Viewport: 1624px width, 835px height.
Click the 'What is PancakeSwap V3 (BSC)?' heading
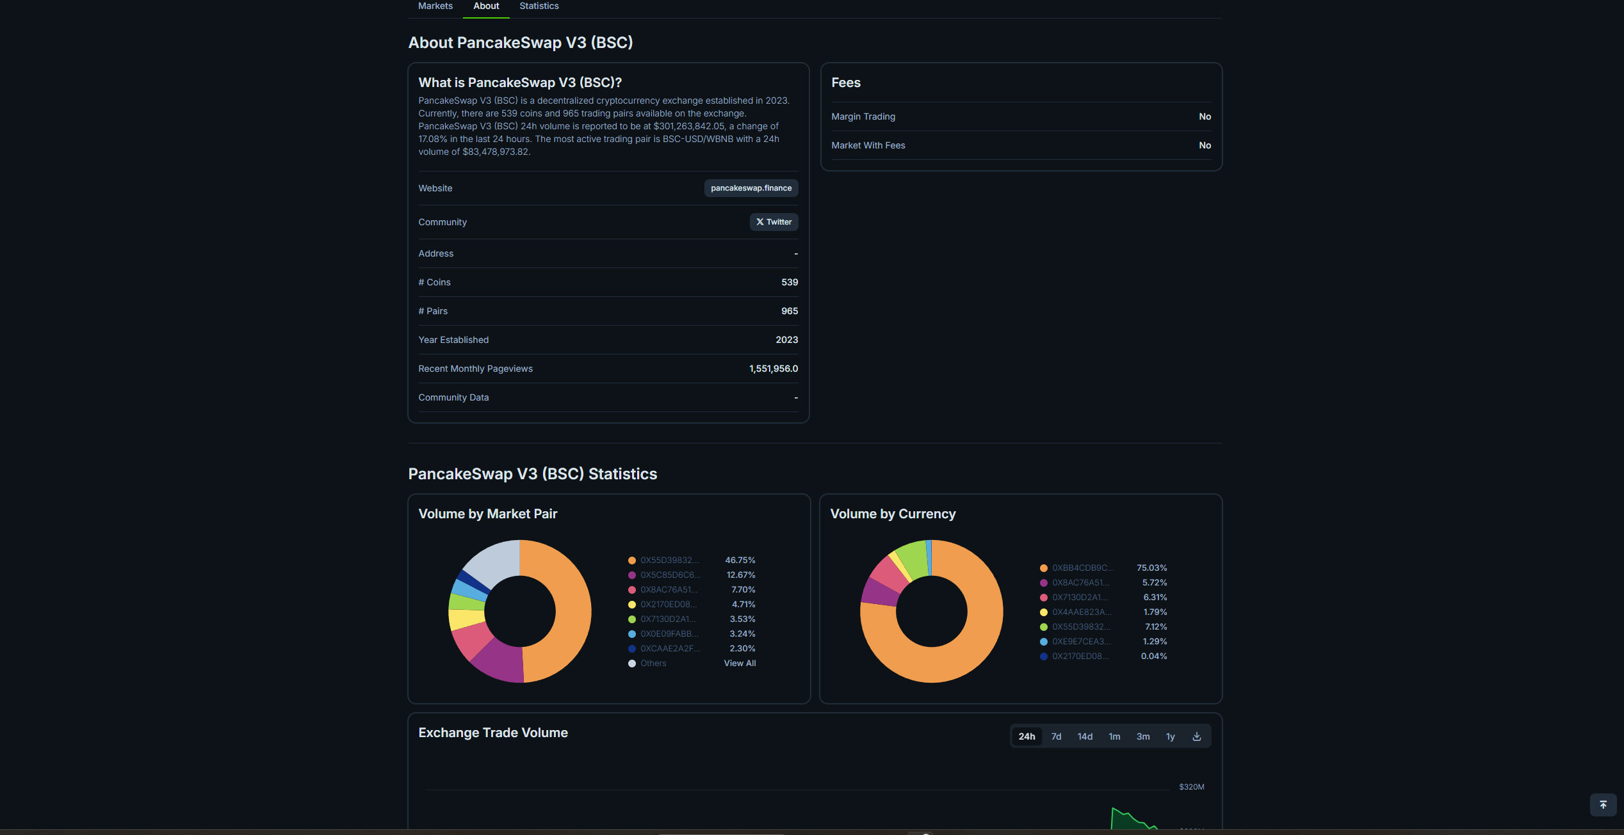point(520,83)
